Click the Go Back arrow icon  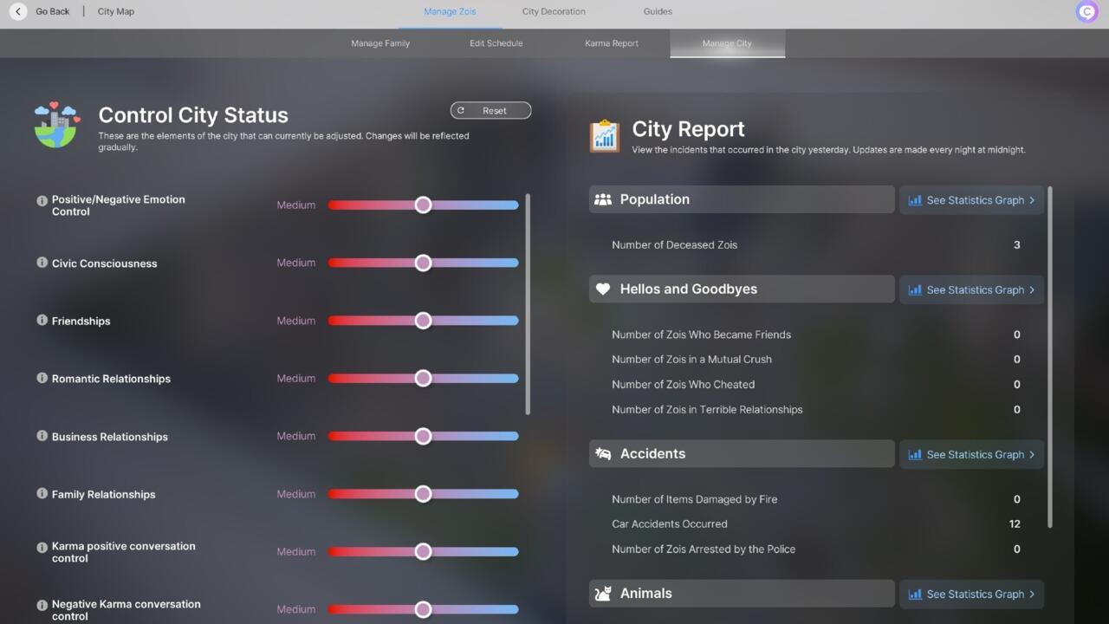click(x=17, y=11)
